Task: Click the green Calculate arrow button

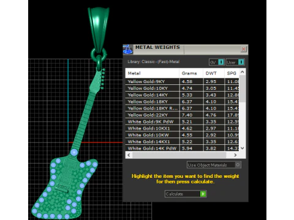Action: pos(203,194)
